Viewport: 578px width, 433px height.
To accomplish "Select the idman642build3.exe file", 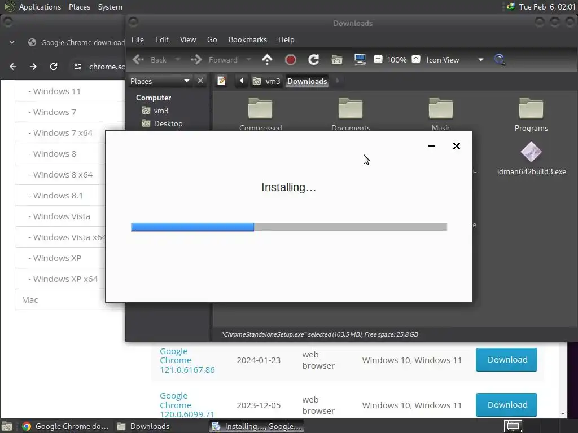I will click(x=531, y=159).
